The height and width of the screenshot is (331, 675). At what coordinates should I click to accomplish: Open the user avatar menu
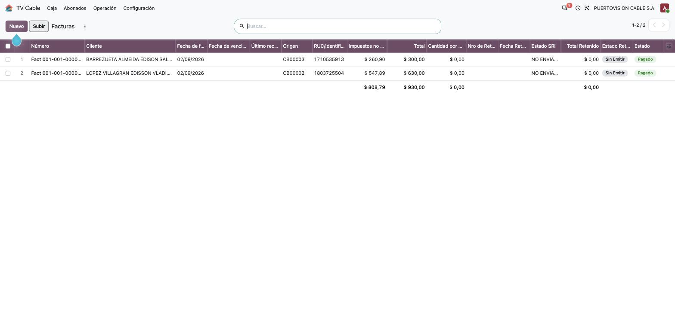[x=665, y=8]
